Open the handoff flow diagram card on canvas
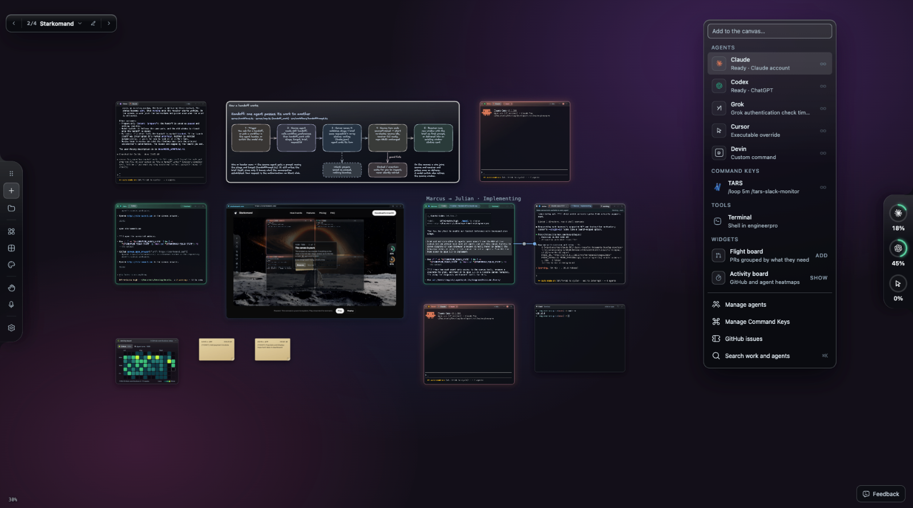This screenshot has height=508, width=913. tap(343, 142)
